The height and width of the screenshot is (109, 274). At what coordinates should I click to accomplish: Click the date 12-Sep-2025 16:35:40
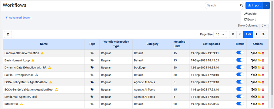pyautogui.click(x=205, y=68)
